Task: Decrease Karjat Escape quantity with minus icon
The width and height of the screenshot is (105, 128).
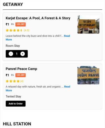Action: point(11,54)
